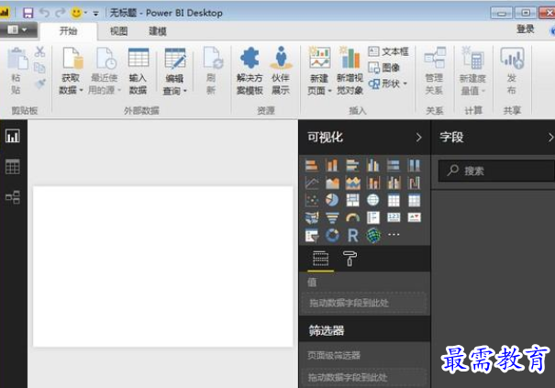The image size is (555, 388).
Task: Click the scissors cut icon
Action: (x=40, y=51)
